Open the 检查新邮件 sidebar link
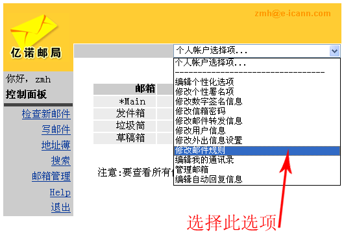Viewport: 344px width, 246px height. click(46, 114)
